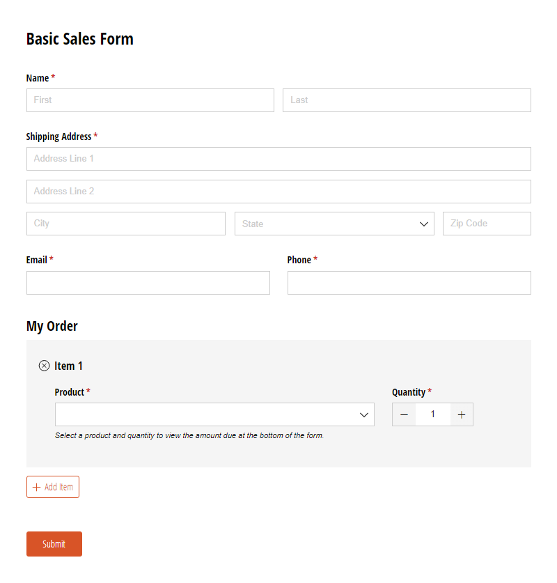Click the chevron on the State dropdown
Screen dimensions: 557x583
click(424, 224)
